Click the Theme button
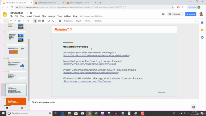 click(x=88, y=21)
